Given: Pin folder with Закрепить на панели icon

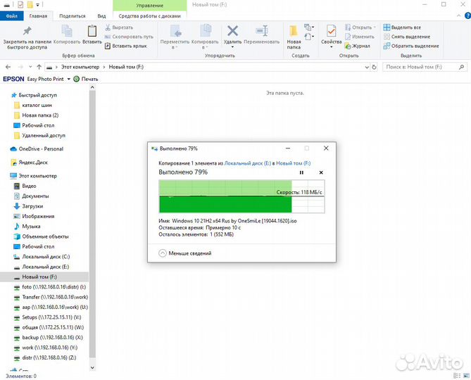Looking at the screenshot, I should [27, 34].
